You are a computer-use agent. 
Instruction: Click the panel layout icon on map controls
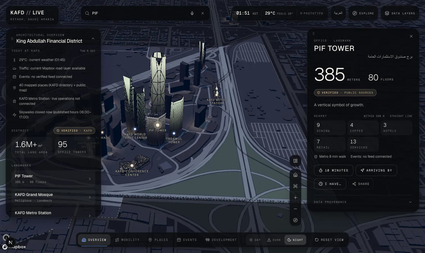(295, 161)
